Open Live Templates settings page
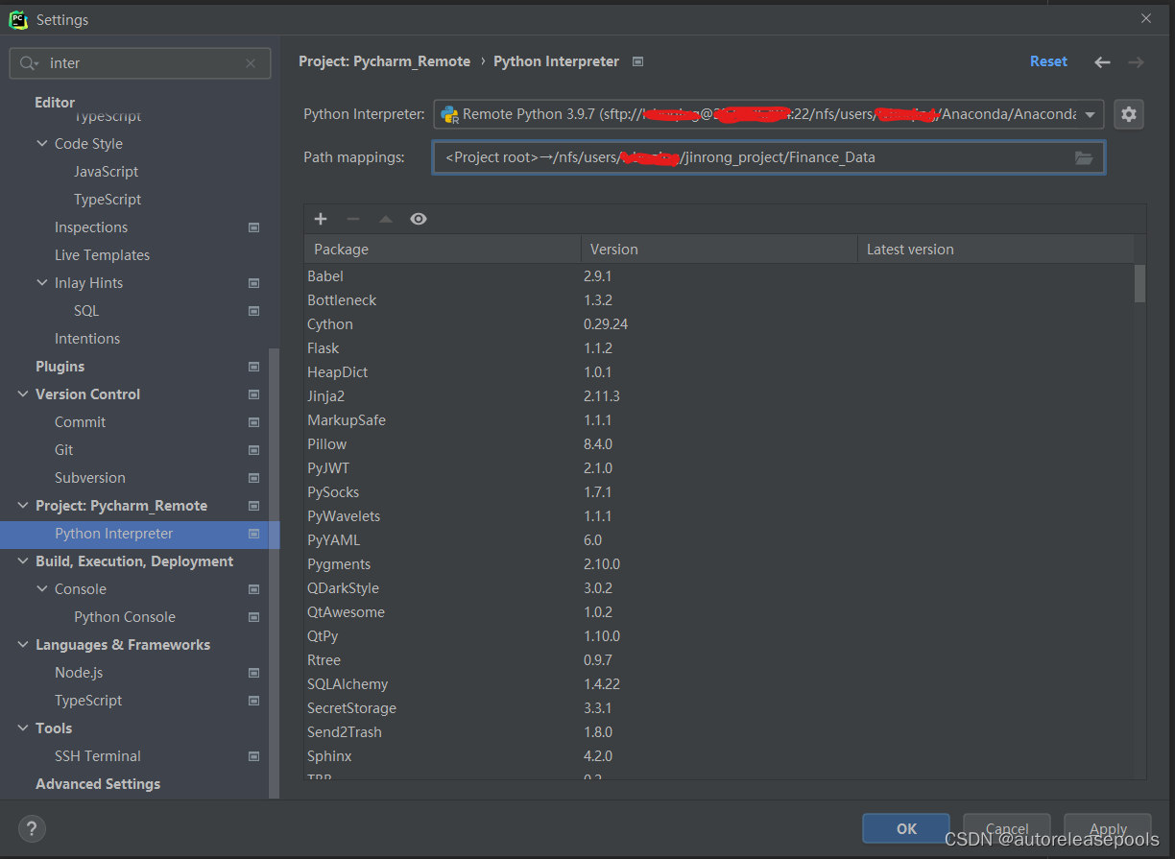The image size is (1175, 859). point(102,255)
